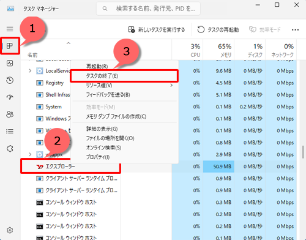Open the Startup apps sidebar icon
Viewport: 306px width, 240px height.
coord(10,97)
